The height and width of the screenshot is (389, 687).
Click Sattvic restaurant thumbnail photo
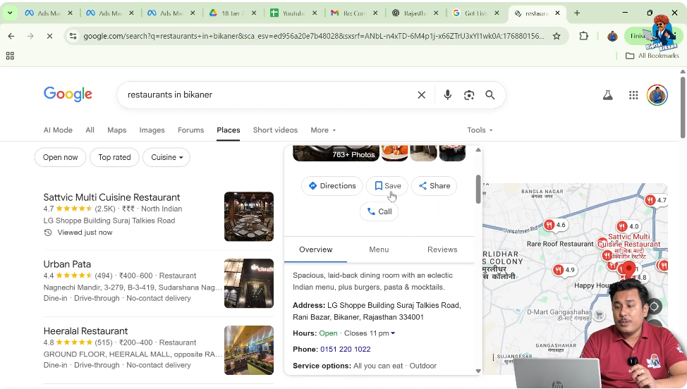pyautogui.click(x=249, y=216)
